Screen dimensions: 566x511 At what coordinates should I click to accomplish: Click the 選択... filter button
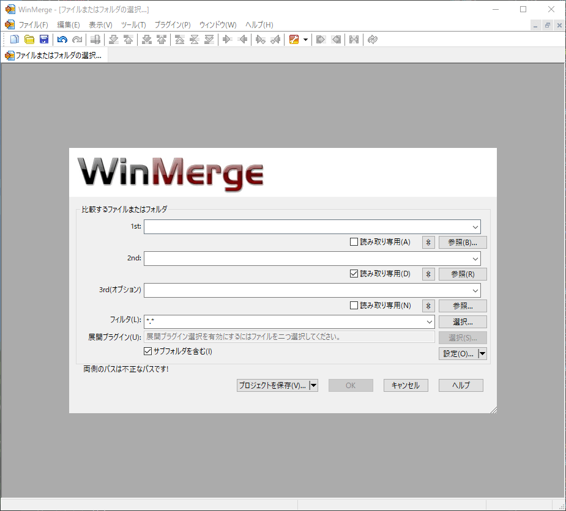point(463,322)
